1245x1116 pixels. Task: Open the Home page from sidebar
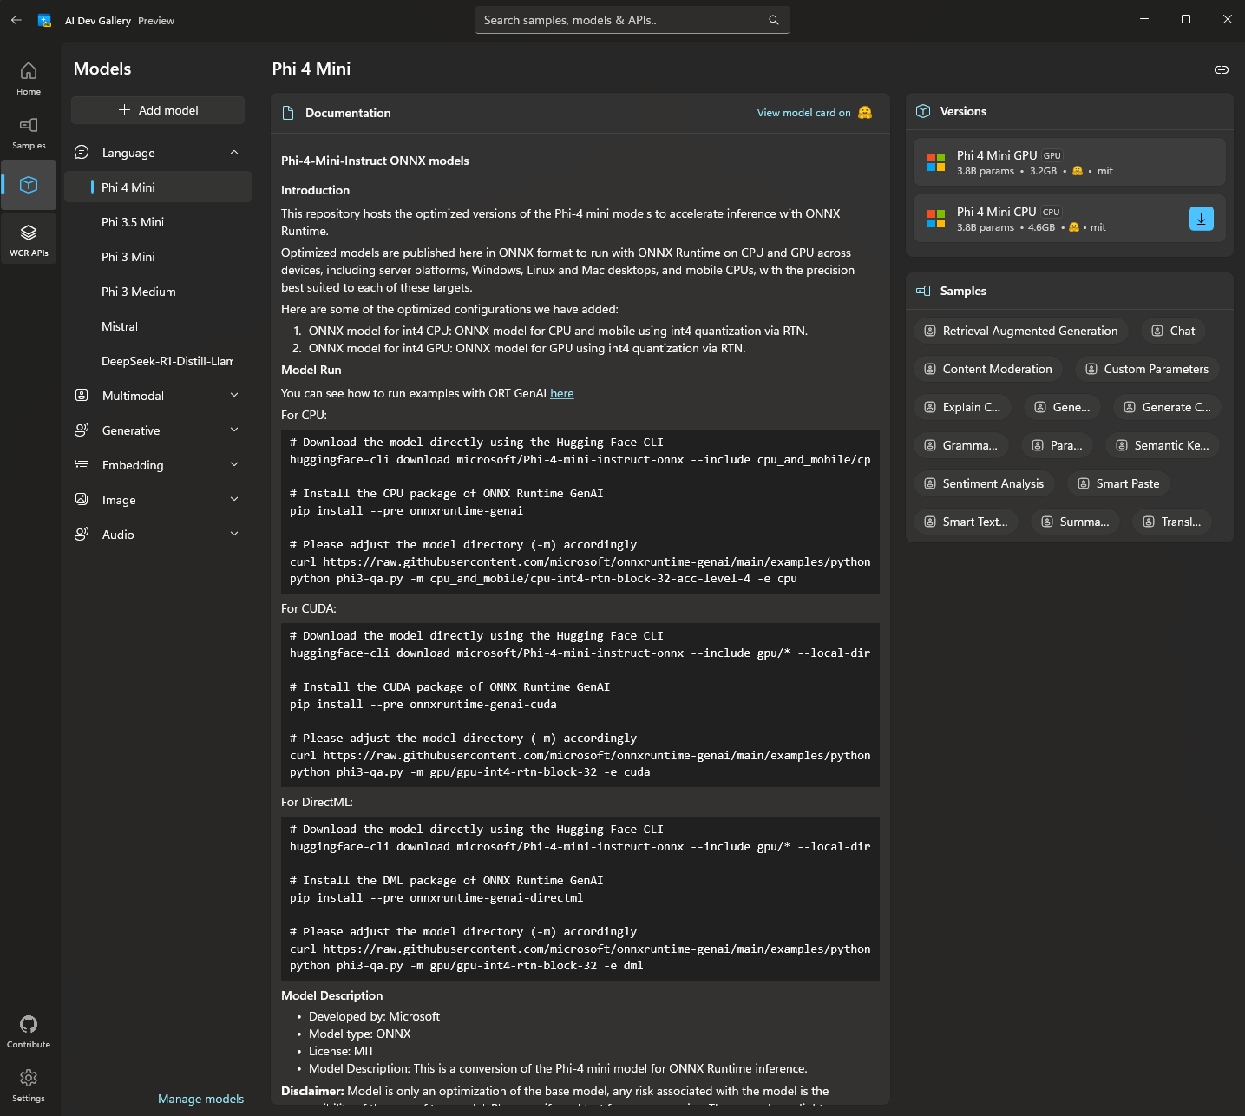(x=29, y=78)
